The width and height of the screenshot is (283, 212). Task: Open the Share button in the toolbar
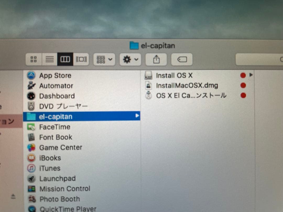click(156, 59)
